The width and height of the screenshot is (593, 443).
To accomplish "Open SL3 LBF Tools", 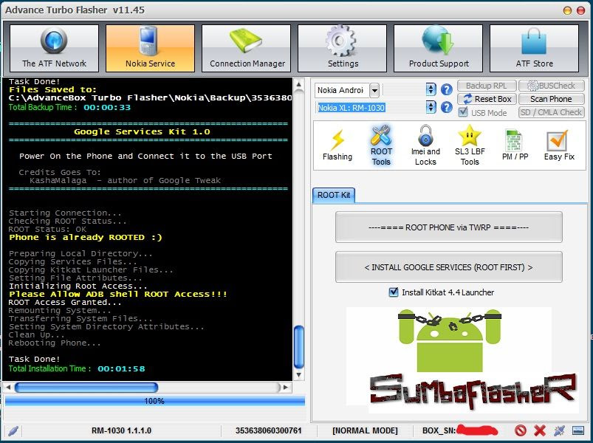I will [470, 145].
